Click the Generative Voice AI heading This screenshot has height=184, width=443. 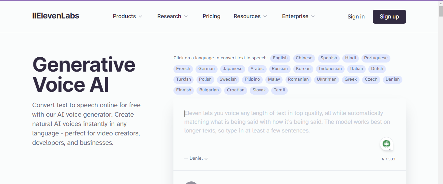click(x=84, y=74)
